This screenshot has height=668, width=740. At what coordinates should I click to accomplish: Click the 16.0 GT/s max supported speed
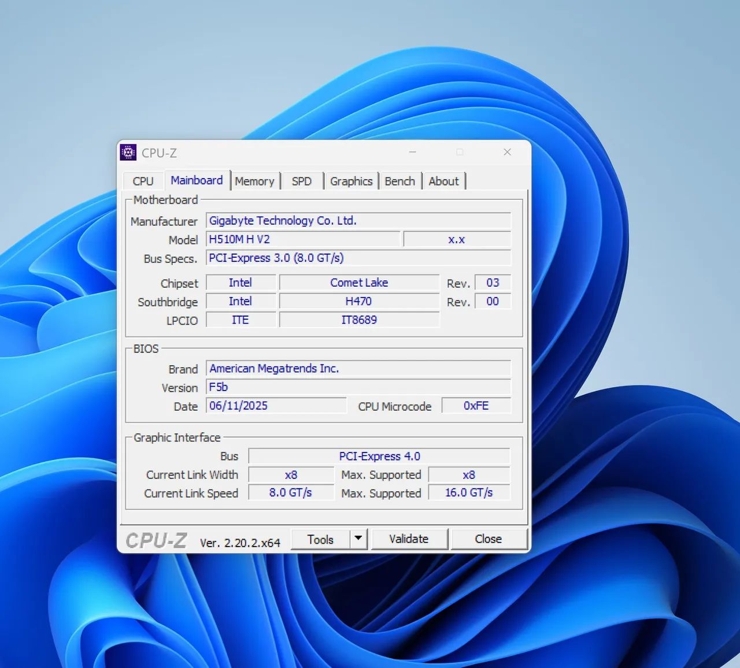coord(469,493)
